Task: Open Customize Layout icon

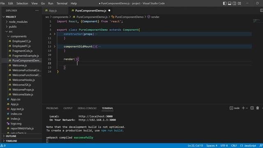Action: (239, 3)
